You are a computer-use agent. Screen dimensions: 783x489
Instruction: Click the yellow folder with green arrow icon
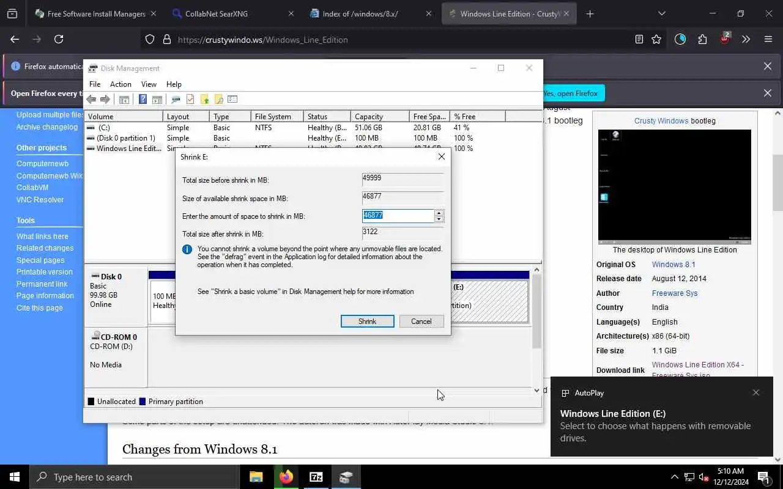(x=204, y=99)
